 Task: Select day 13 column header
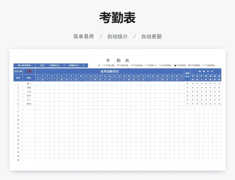click(95, 76)
